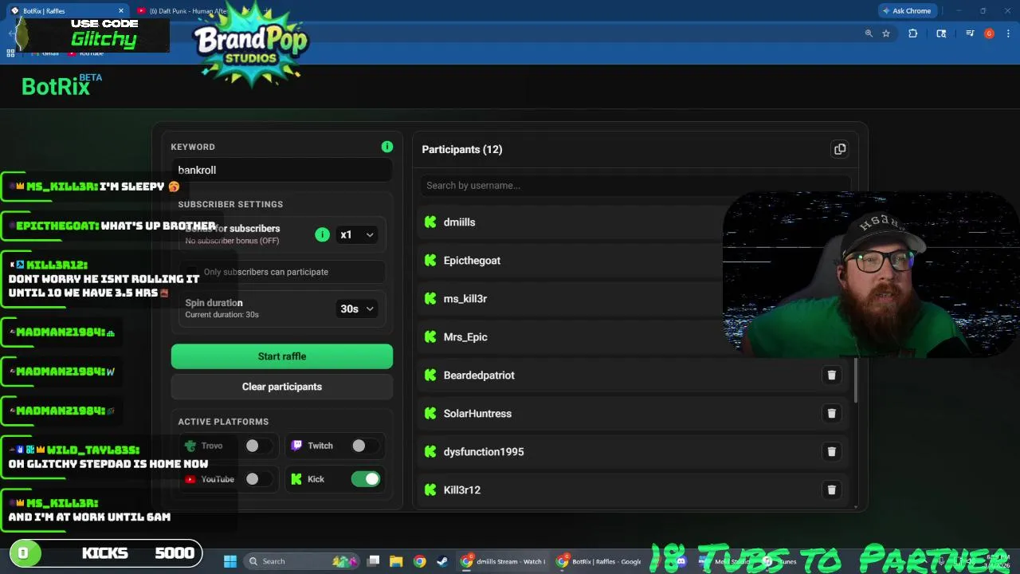Remove Kill3r12 using trash icon
Screen dimensions: 1020x574
[831, 490]
